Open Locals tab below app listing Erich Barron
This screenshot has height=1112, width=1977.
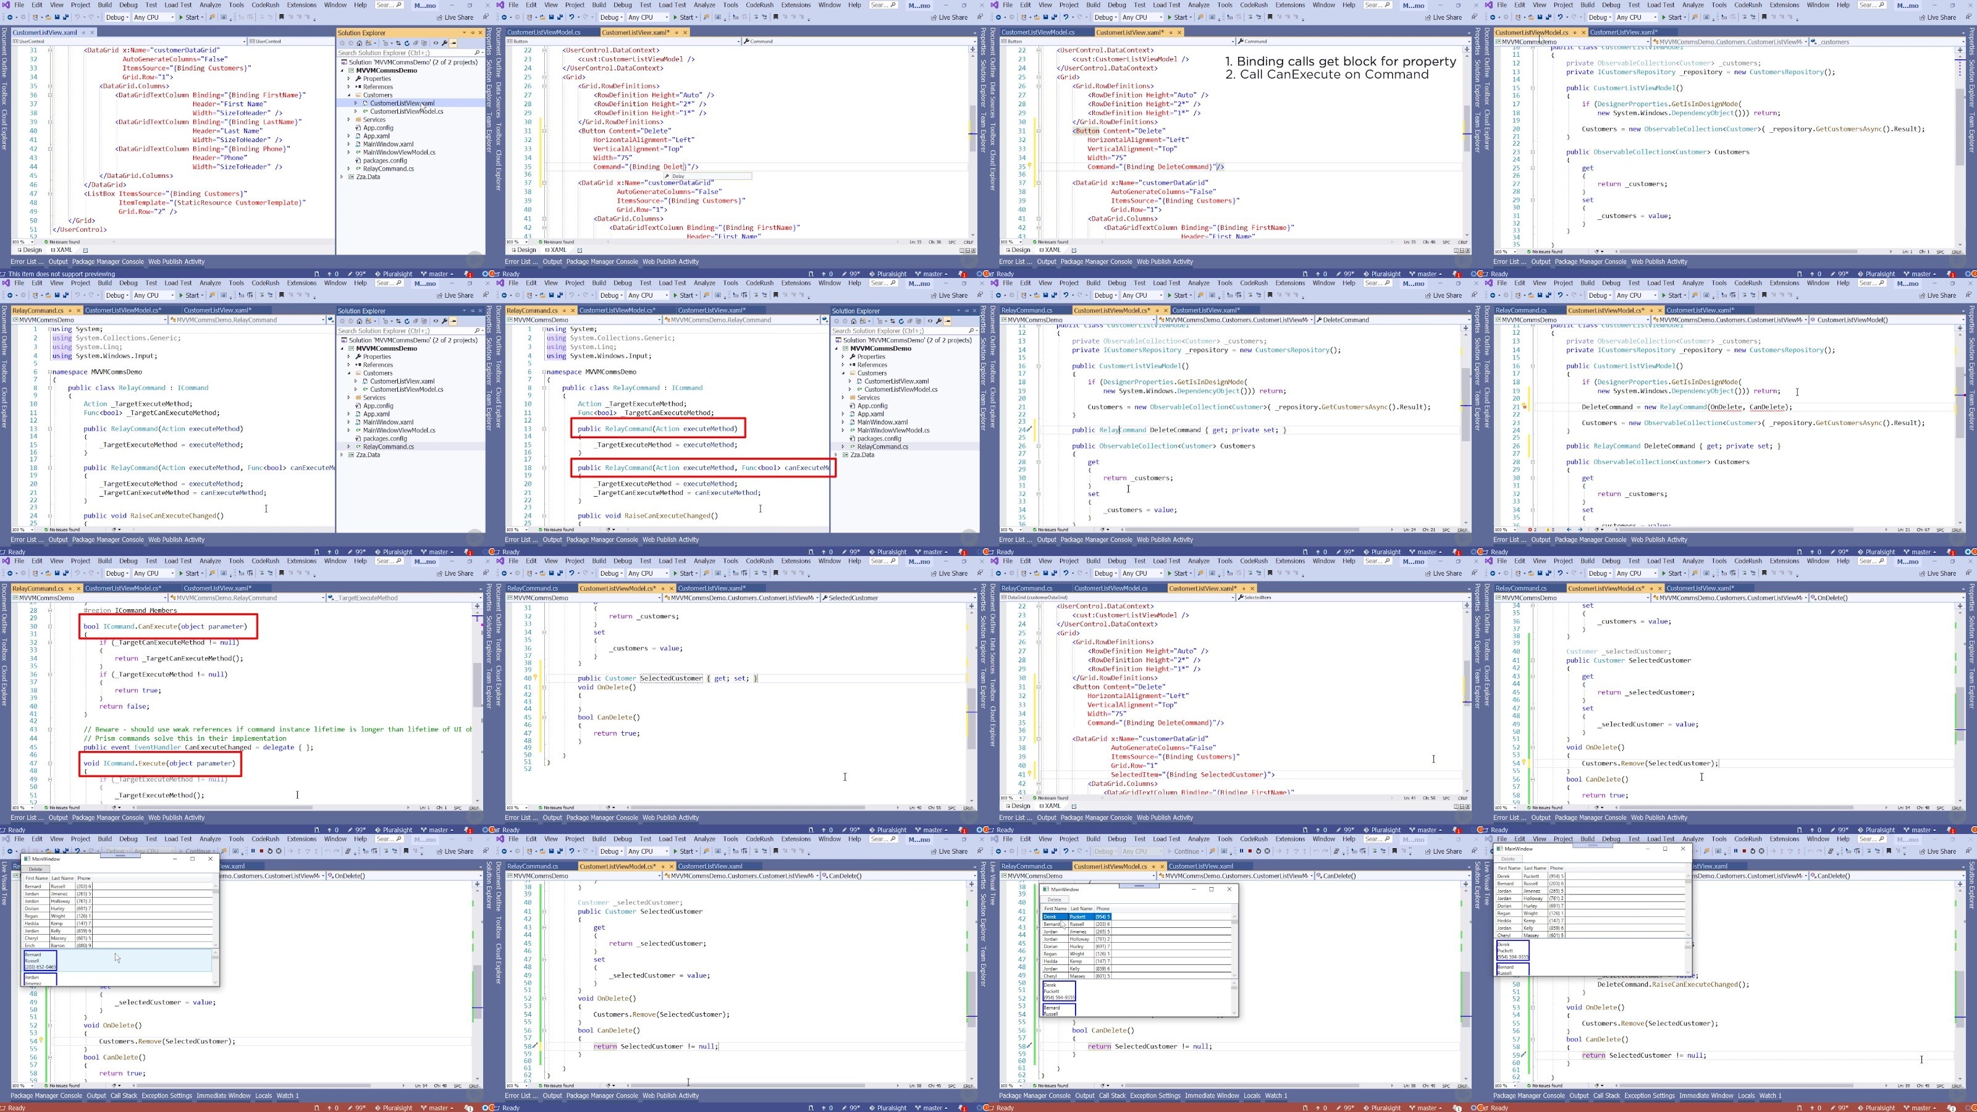(x=264, y=1095)
